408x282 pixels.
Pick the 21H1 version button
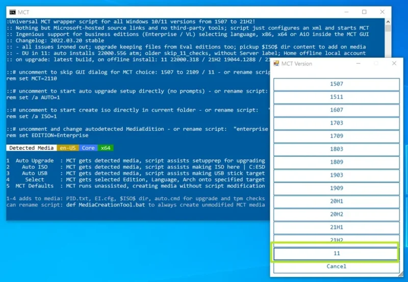pyautogui.click(x=336, y=227)
